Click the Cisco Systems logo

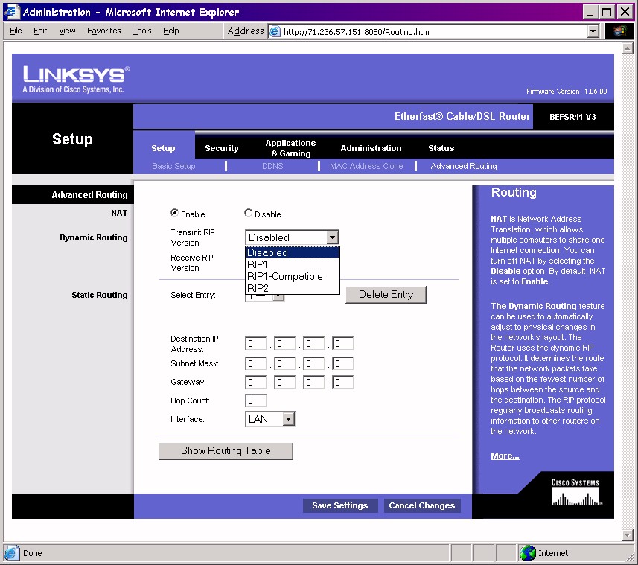tap(575, 492)
